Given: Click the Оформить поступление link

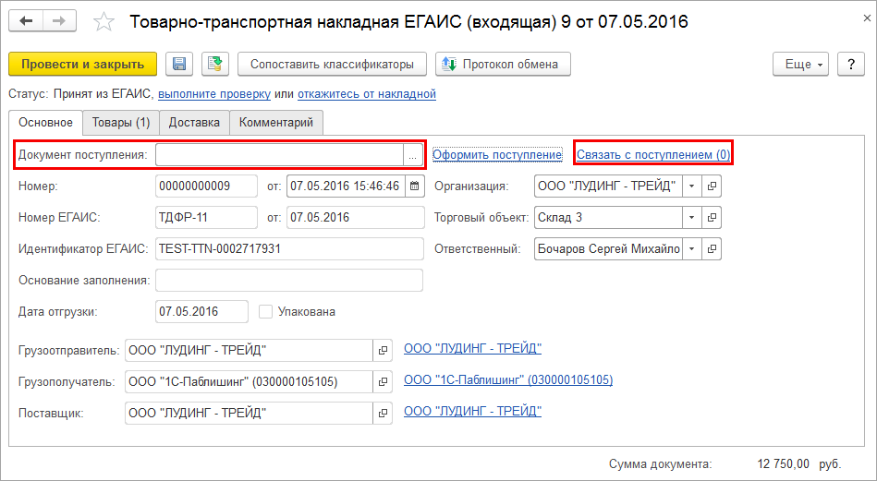Looking at the screenshot, I should tap(497, 155).
